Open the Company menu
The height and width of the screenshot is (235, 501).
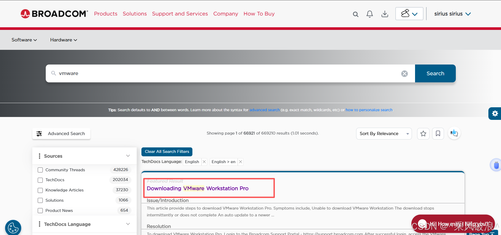click(x=226, y=14)
